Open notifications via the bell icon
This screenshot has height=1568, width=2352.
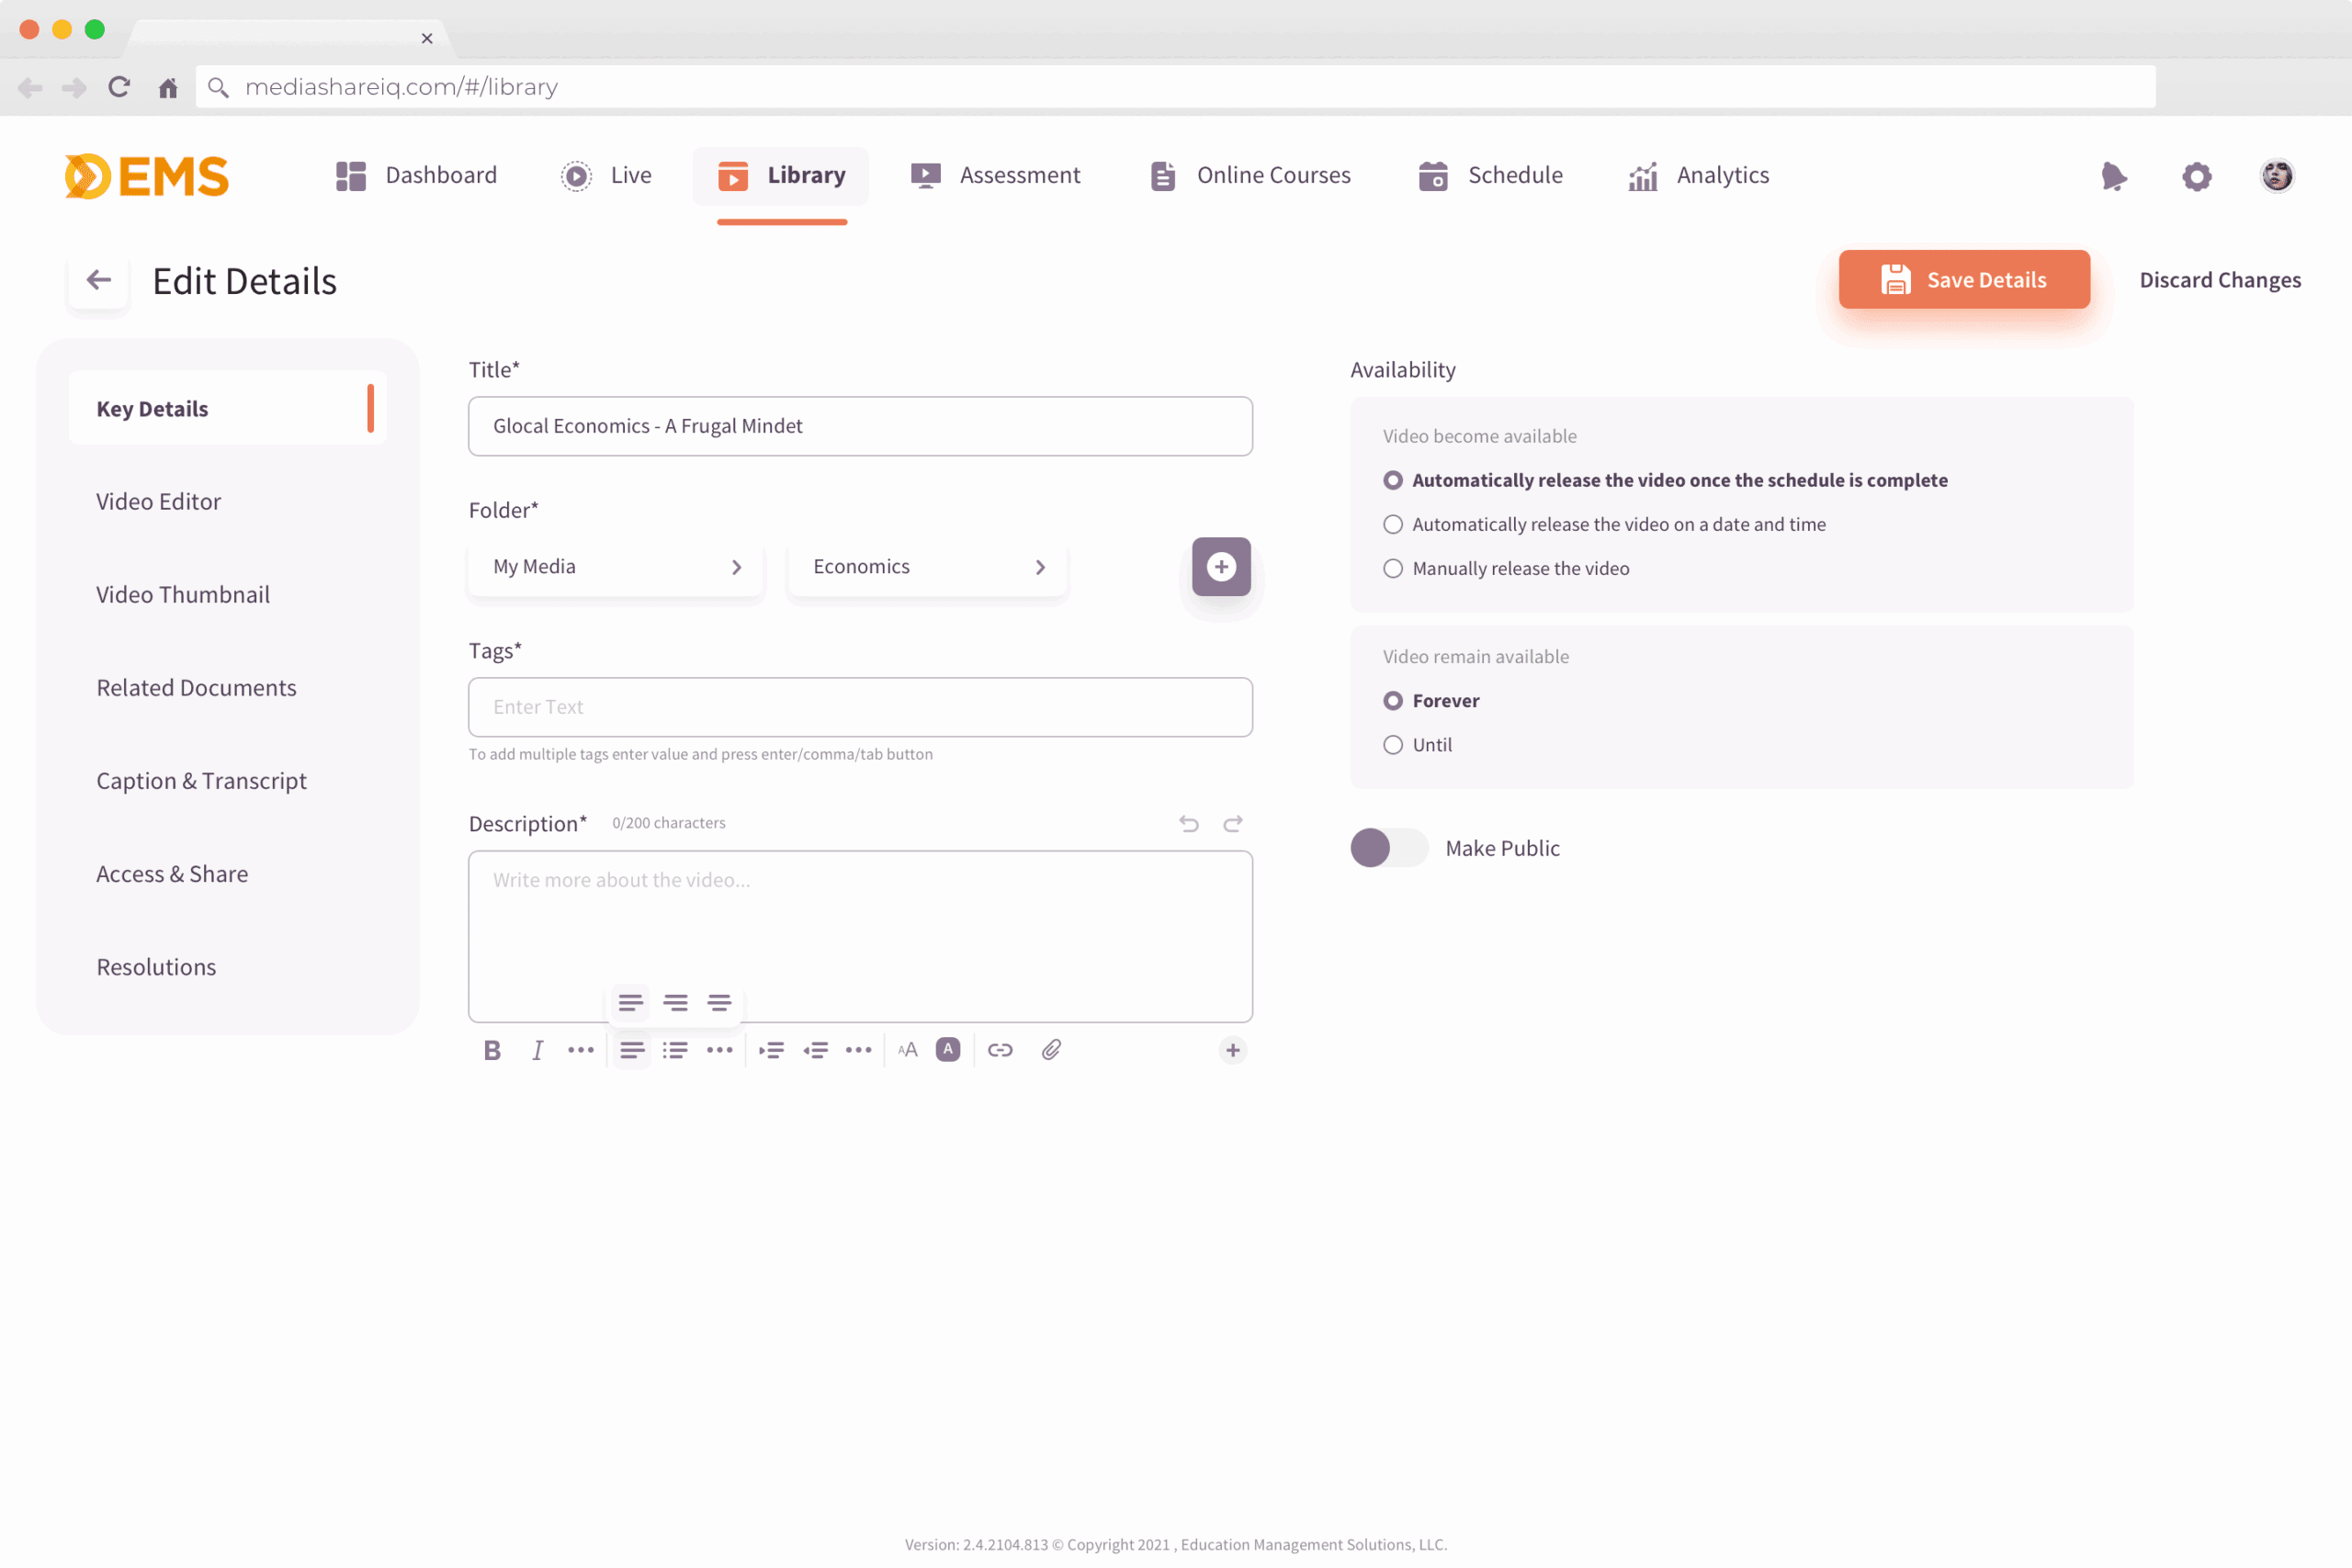[x=2113, y=176]
